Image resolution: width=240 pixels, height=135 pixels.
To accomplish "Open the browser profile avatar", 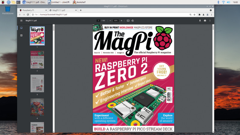I will point(207,14).
